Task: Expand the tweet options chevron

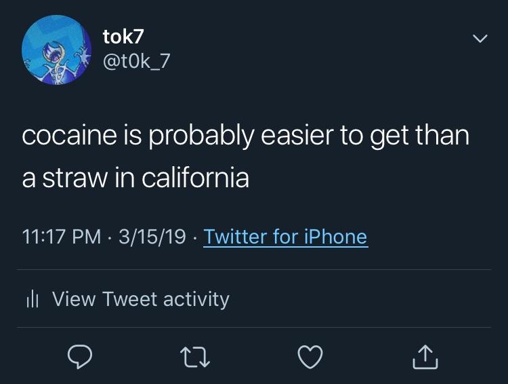Action: pos(479,40)
